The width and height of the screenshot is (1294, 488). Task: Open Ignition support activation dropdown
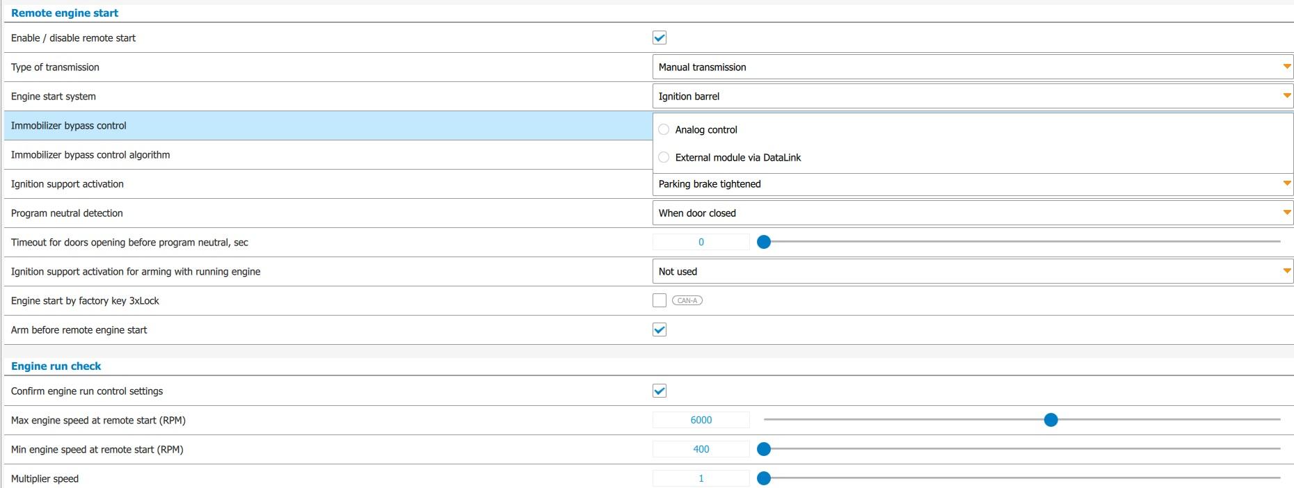[x=972, y=184]
